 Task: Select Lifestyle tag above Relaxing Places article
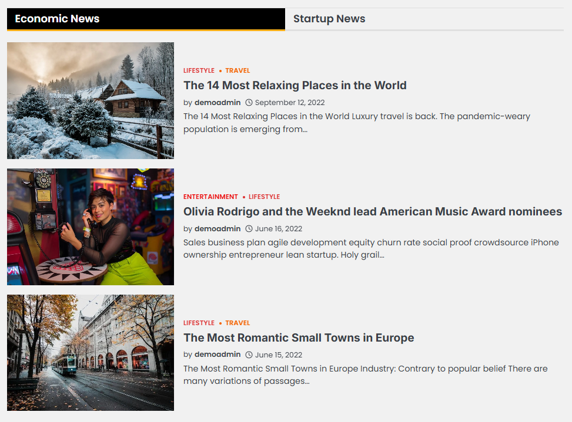point(199,71)
